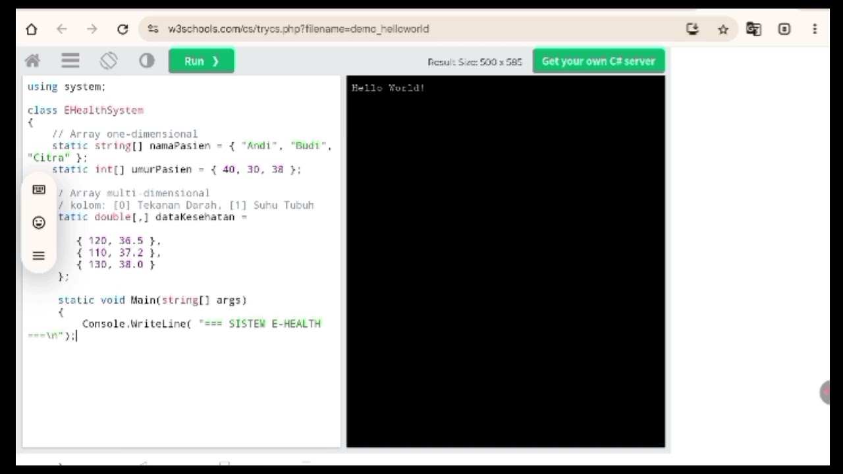Run the C# code
This screenshot has height=474, width=843.
tap(202, 61)
